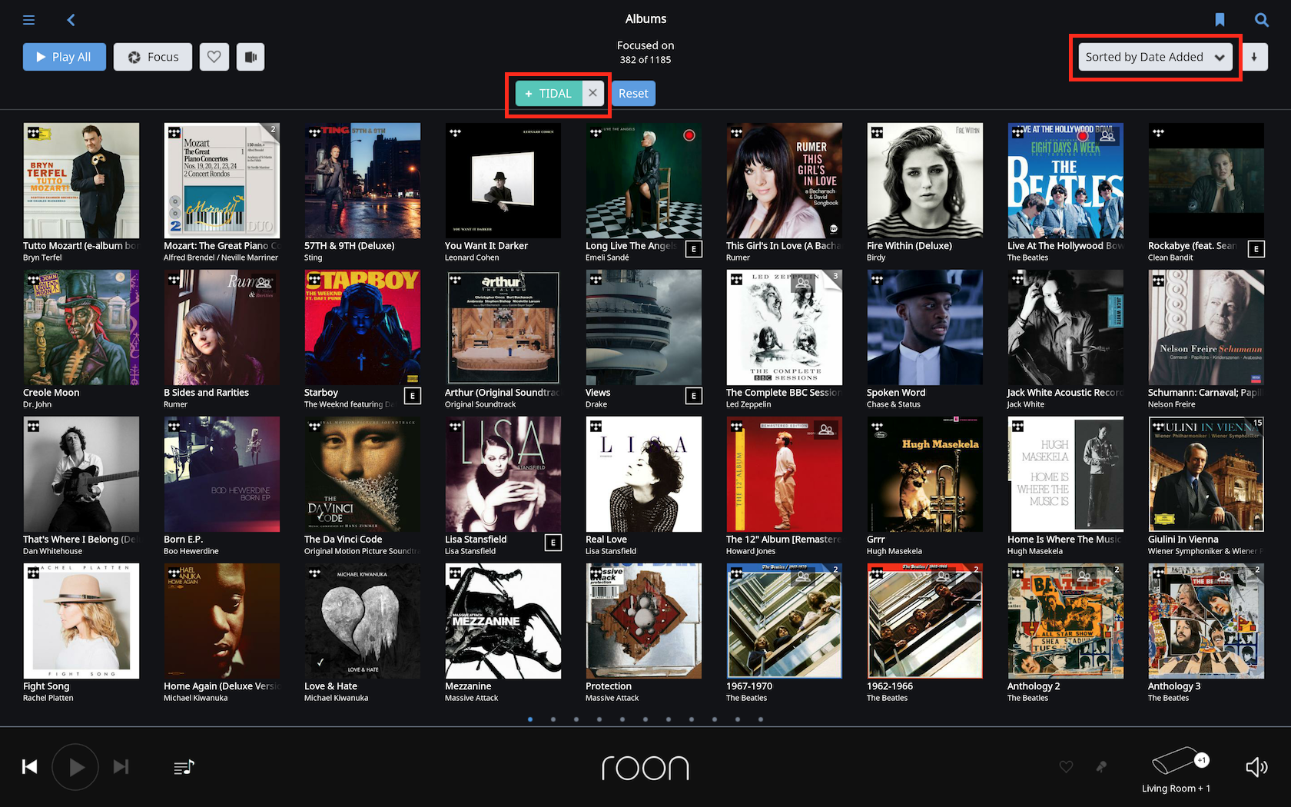Viewport: 1291px width, 807px height.
Task: Open the Love & Hate album cover
Action: click(363, 621)
